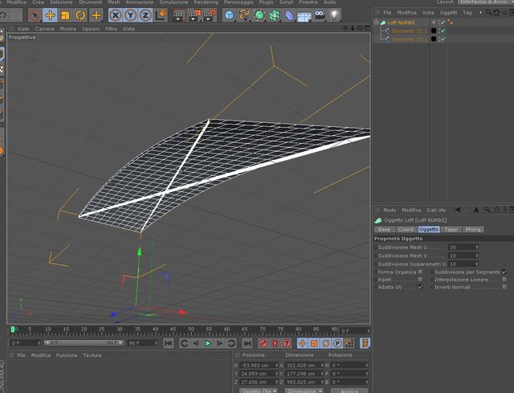This screenshot has height=393, width=514.
Task: Click the green timeline playhead
Action: pyautogui.click(x=13, y=329)
